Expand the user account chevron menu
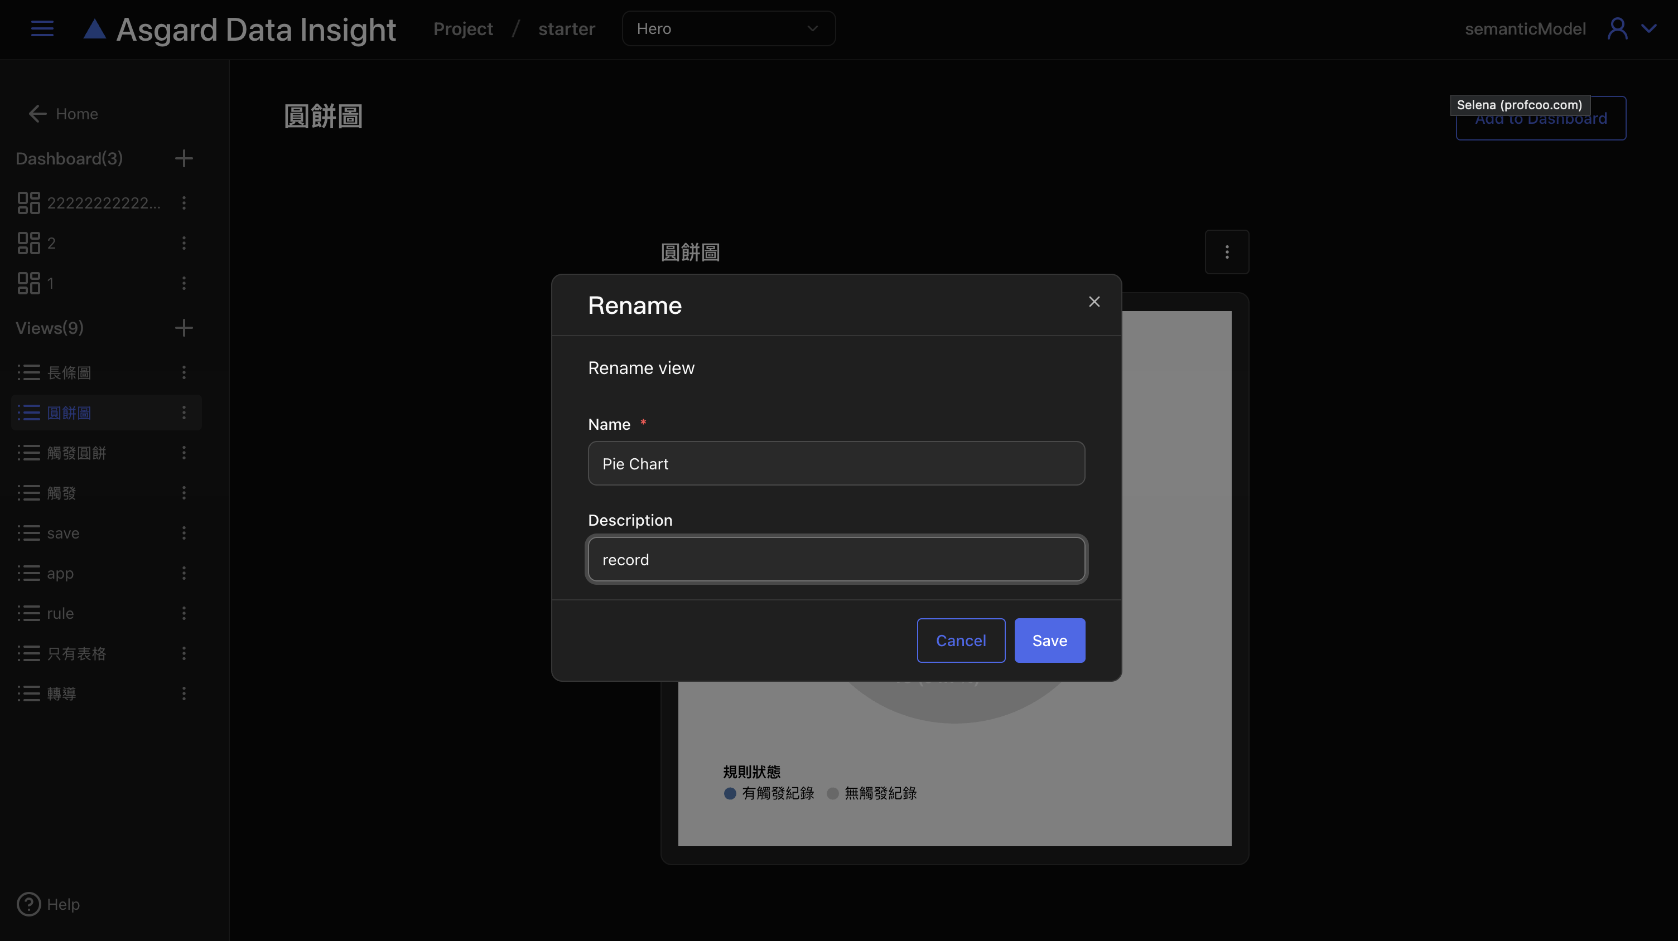1678x941 pixels. click(1648, 28)
